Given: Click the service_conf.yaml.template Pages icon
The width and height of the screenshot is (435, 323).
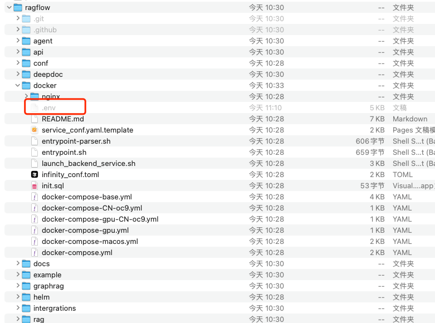Looking at the screenshot, I should pyautogui.click(x=35, y=130).
